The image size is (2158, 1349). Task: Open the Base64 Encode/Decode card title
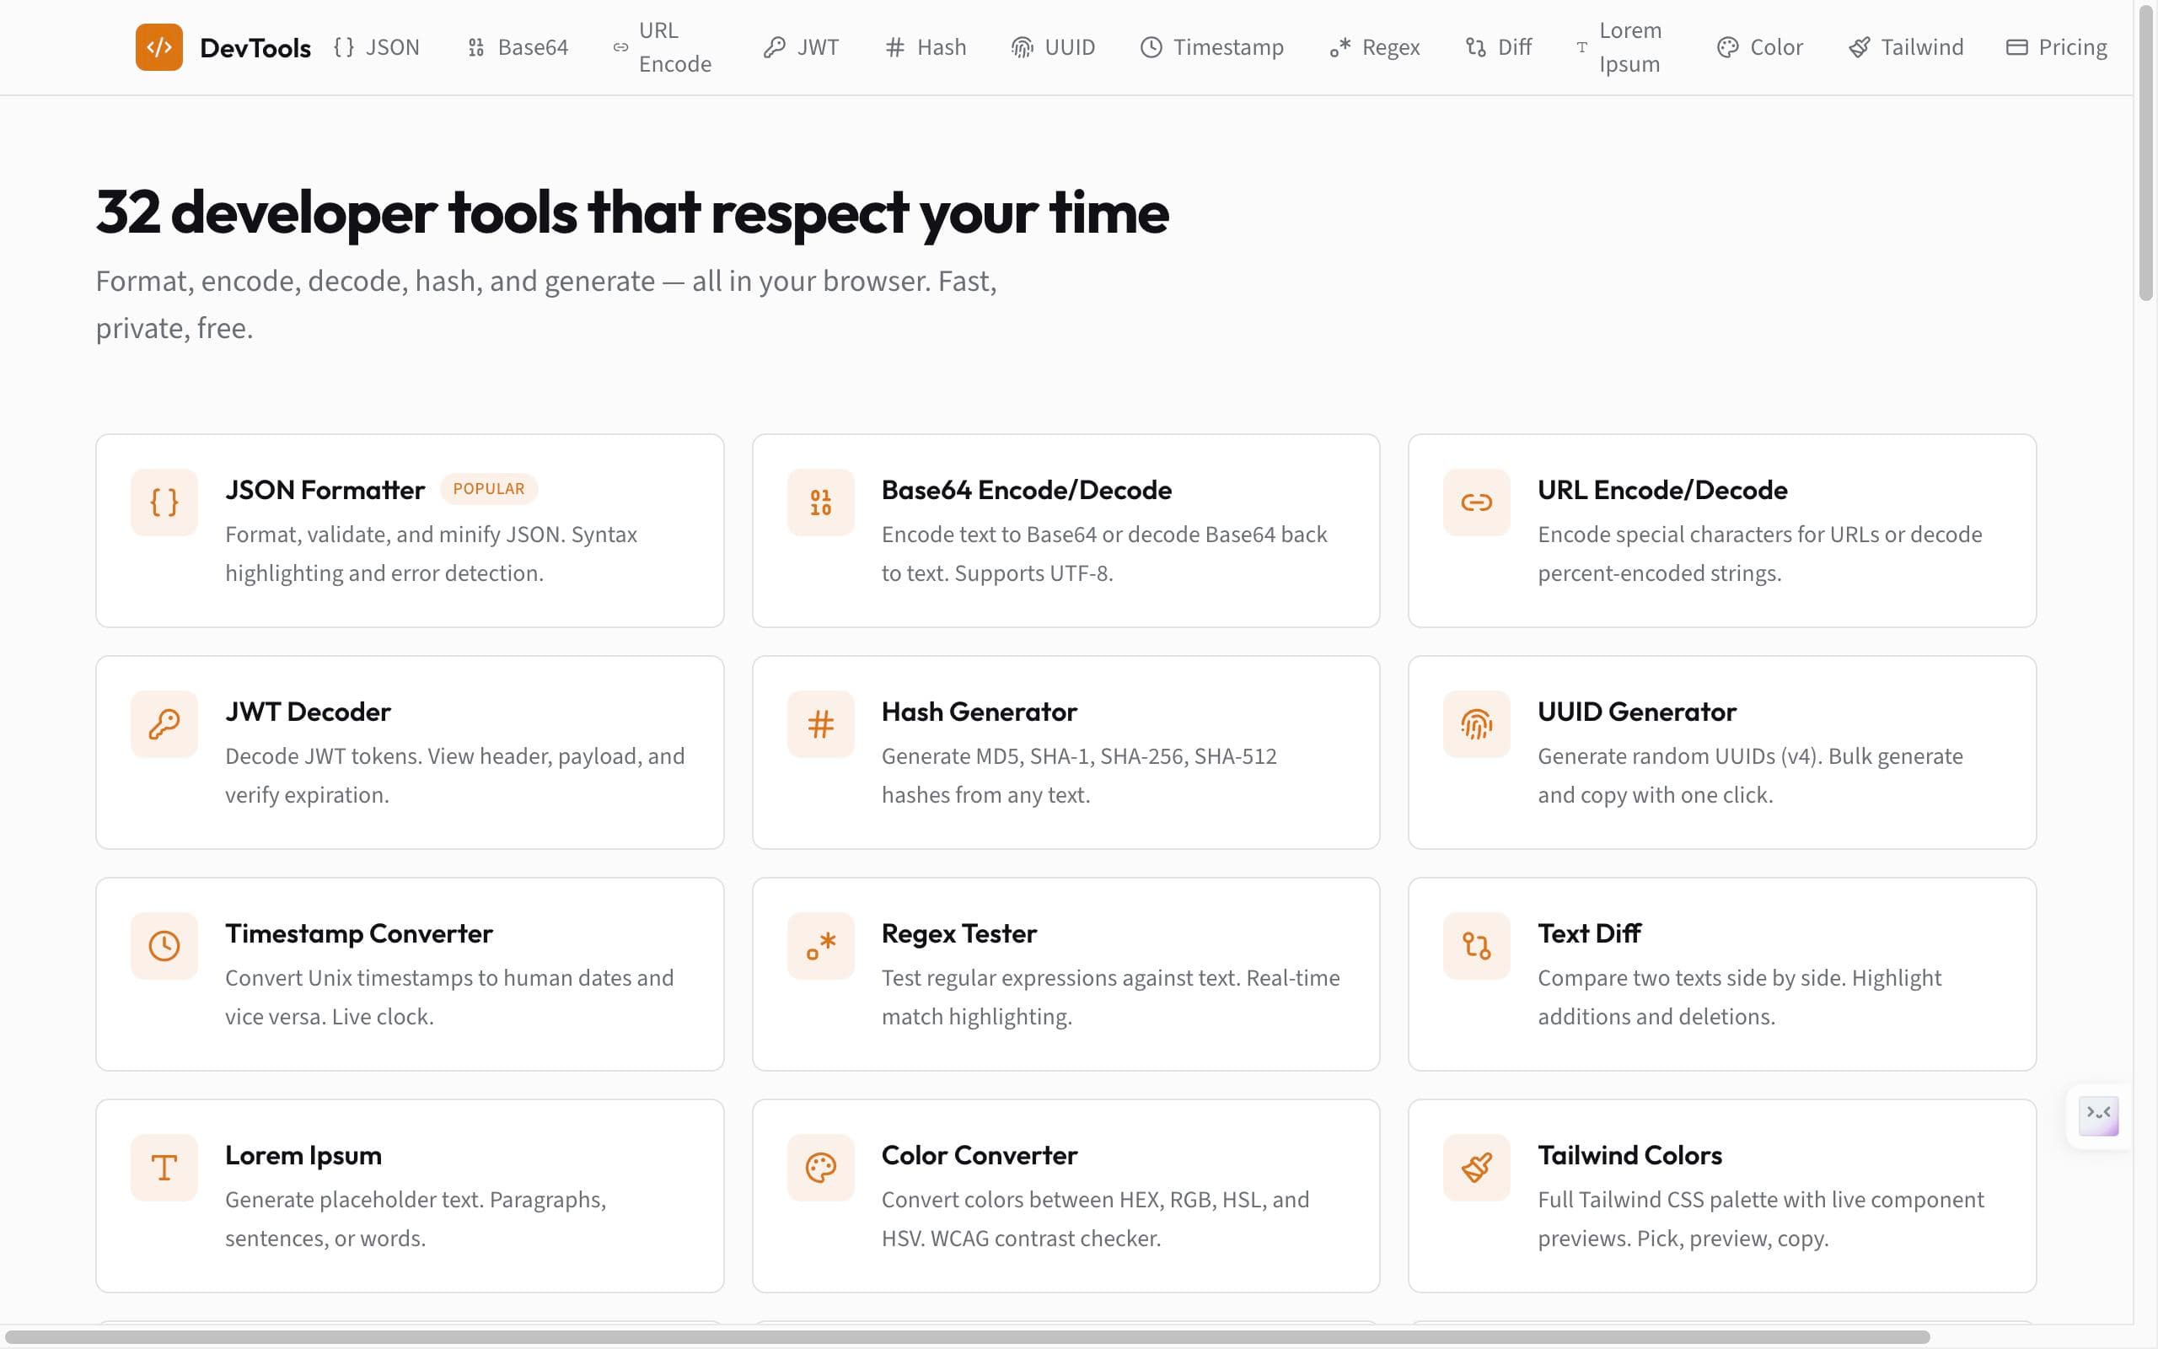click(x=1027, y=490)
